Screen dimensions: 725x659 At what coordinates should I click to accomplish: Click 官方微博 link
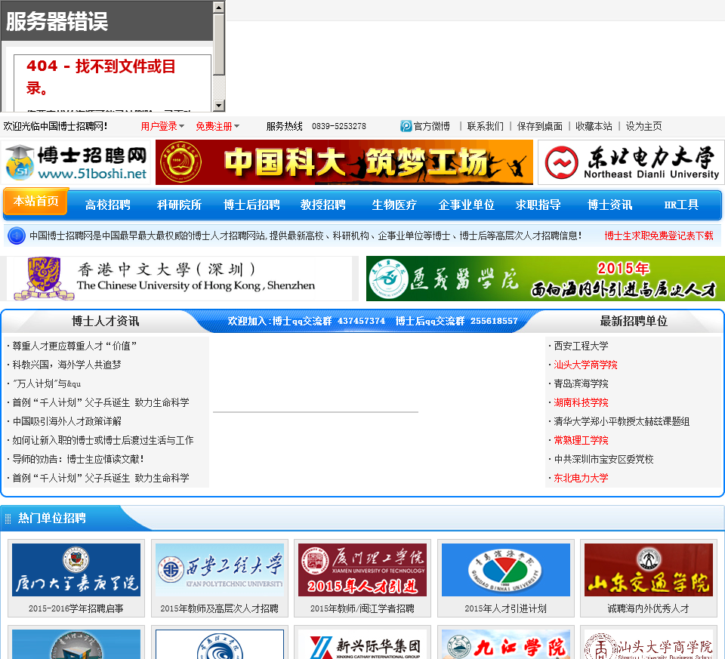click(432, 126)
